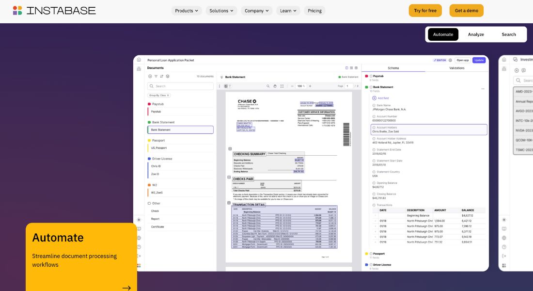This screenshot has width=533, height=291.
Task: Click the Update button
Action: coord(479,60)
